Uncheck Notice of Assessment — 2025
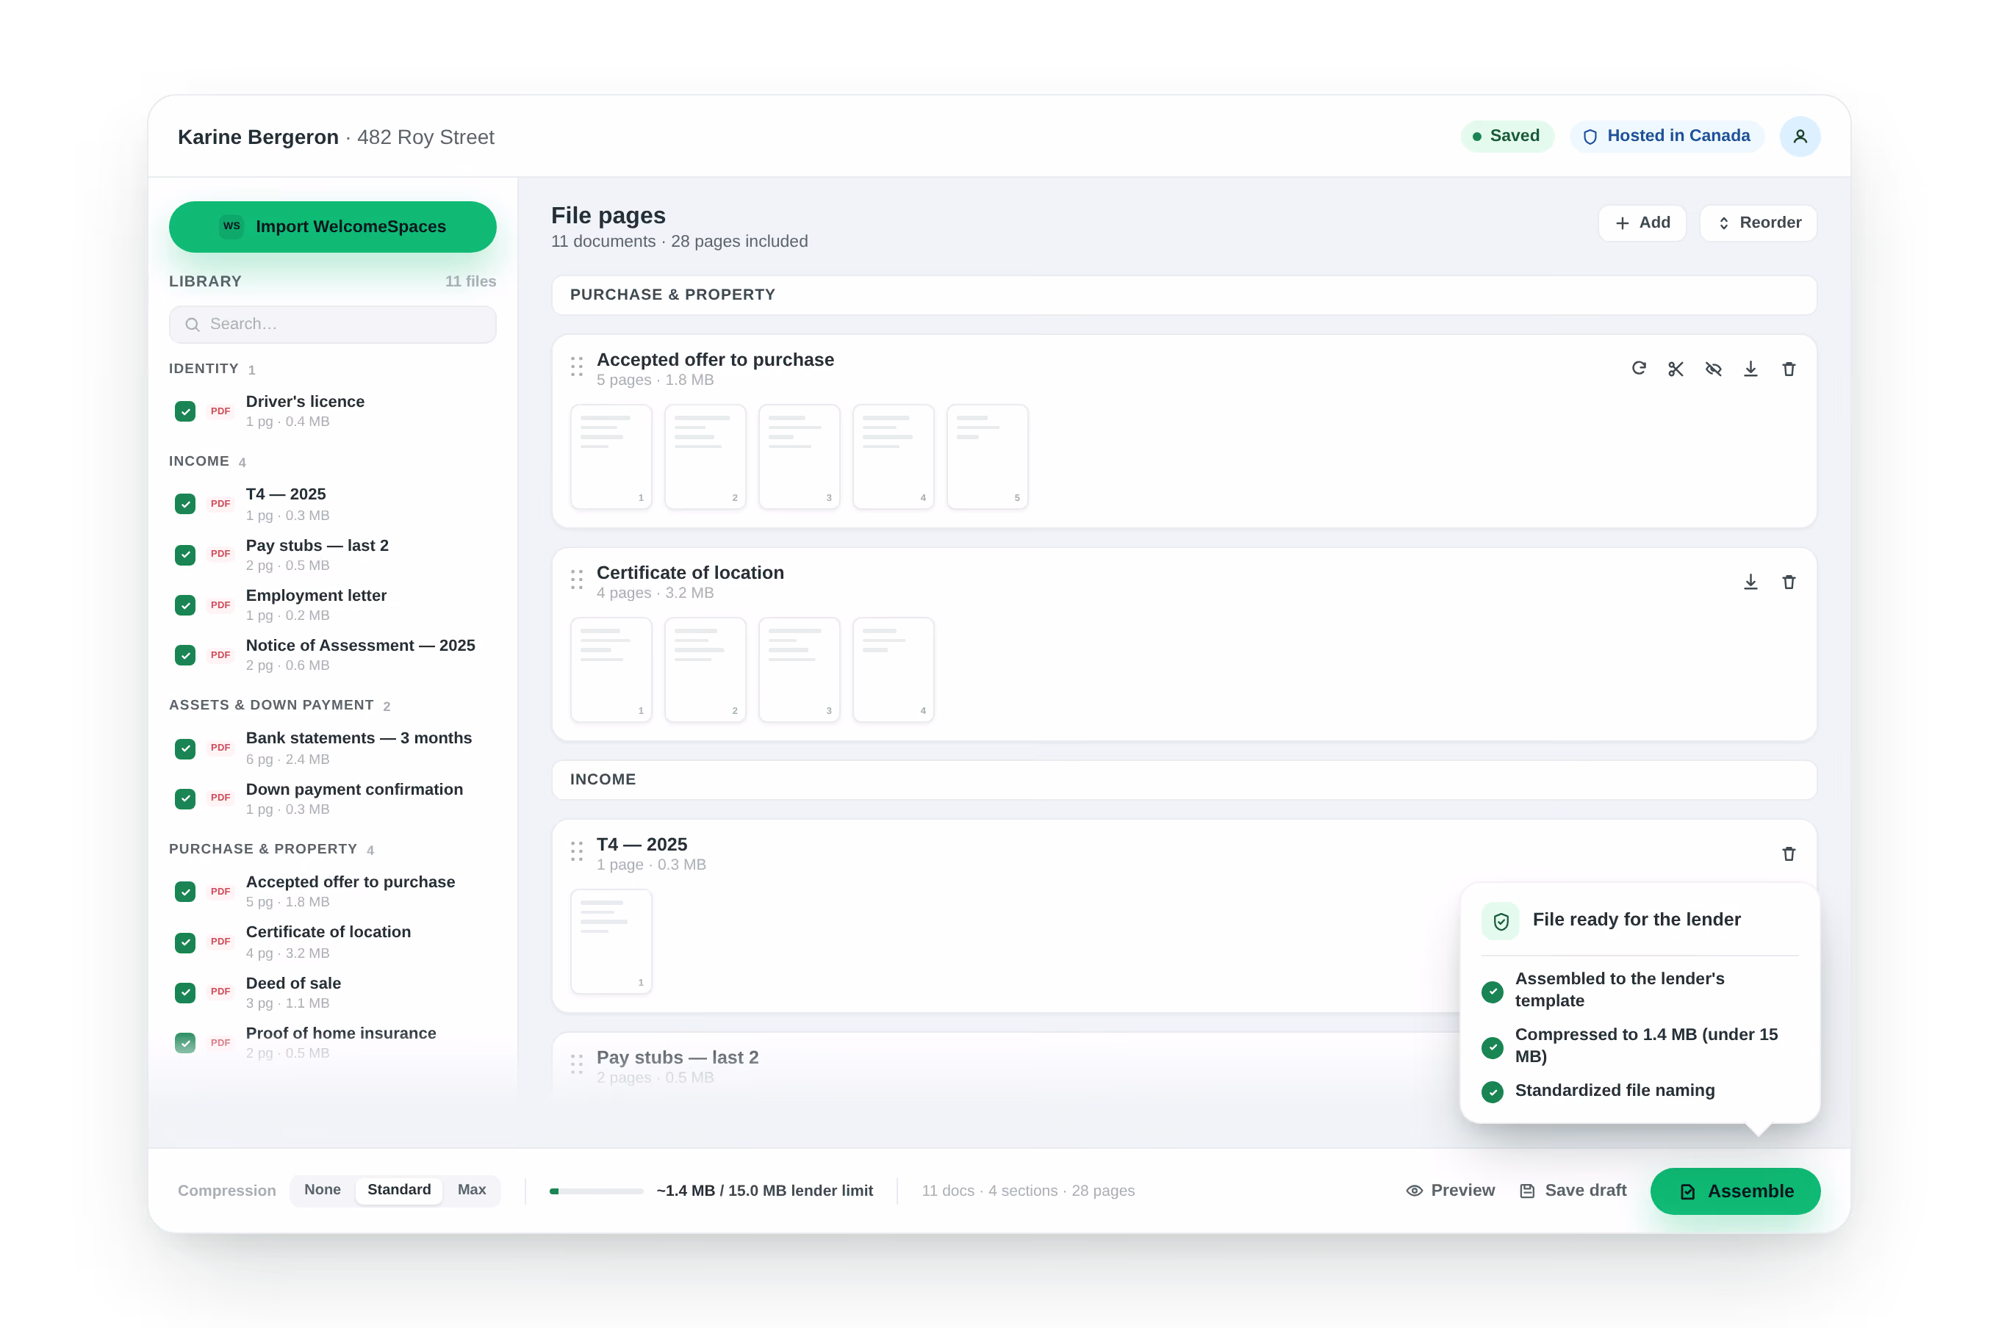 [184, 654]
